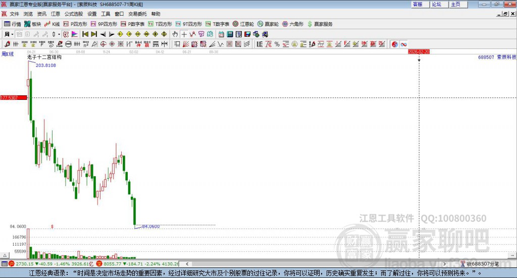This screenshot has height=278, width=517.
Task: Open the 六角形 hexagon chart tool
Action: click(x=293, y=24)
